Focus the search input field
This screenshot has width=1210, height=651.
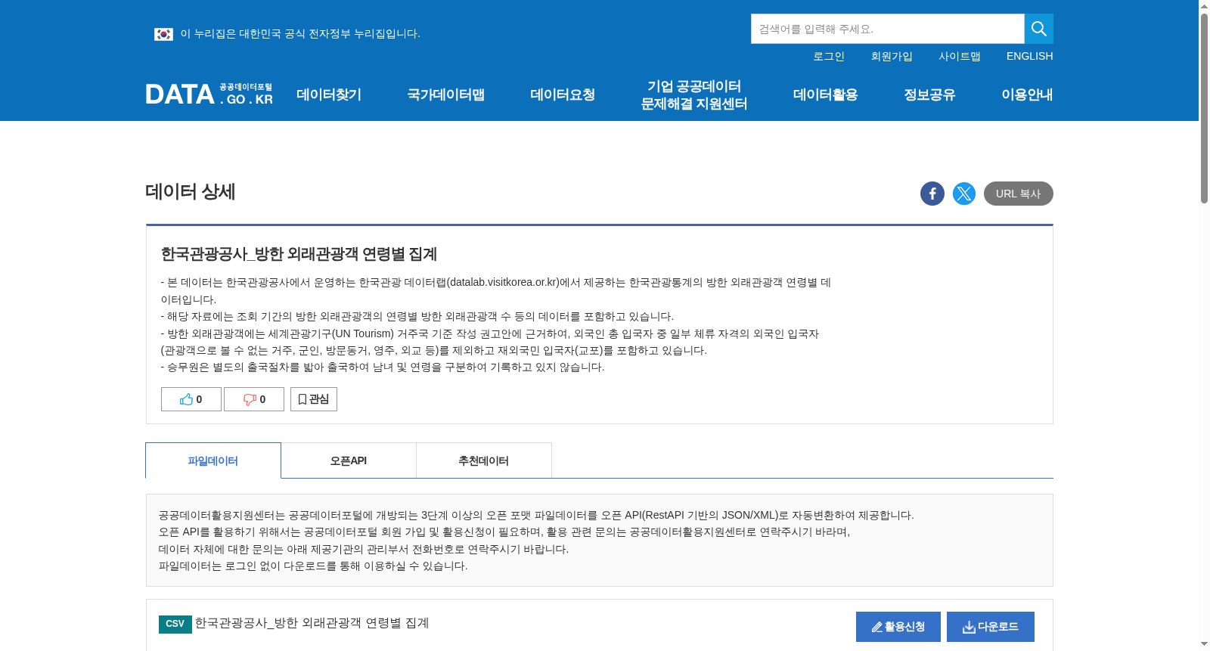[888, 29]
